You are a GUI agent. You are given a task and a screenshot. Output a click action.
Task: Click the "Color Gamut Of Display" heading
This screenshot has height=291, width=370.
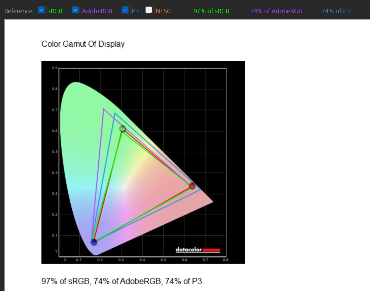tap(83, 44)
